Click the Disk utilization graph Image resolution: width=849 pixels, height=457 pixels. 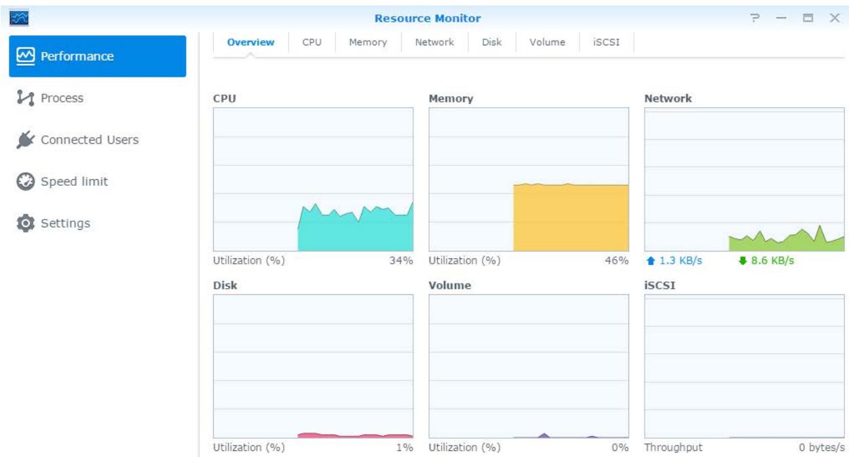point(313,366)
